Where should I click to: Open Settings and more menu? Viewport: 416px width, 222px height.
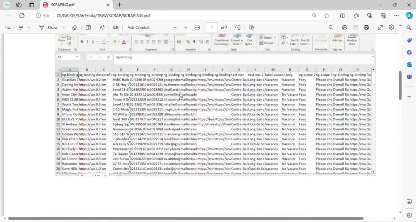click(396, 16)
